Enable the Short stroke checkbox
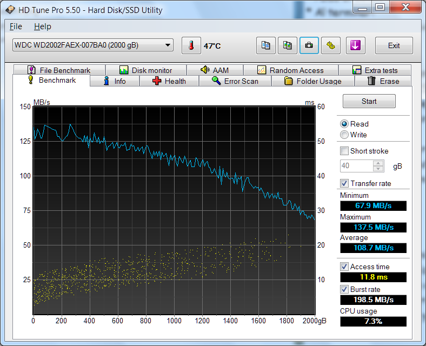426x346 pixels. pos(344,151)
